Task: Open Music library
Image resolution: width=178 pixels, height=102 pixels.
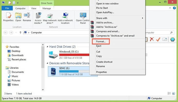Action: click(x=15, y=76)
